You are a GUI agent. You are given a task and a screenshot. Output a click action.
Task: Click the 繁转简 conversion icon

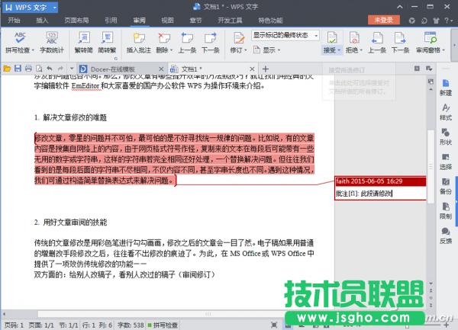point(85,37)
